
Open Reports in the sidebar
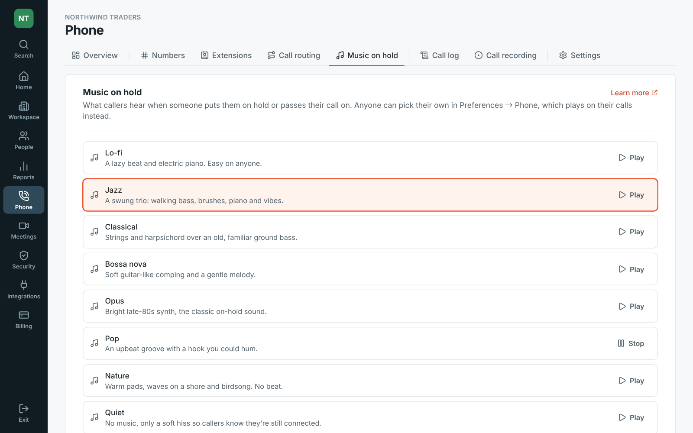pos(24,171)
